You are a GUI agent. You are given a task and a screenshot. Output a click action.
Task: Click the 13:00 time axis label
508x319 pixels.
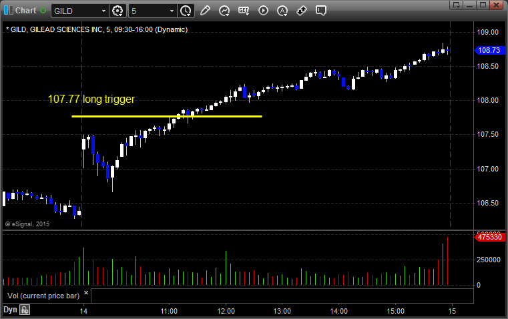click(282, 311)
